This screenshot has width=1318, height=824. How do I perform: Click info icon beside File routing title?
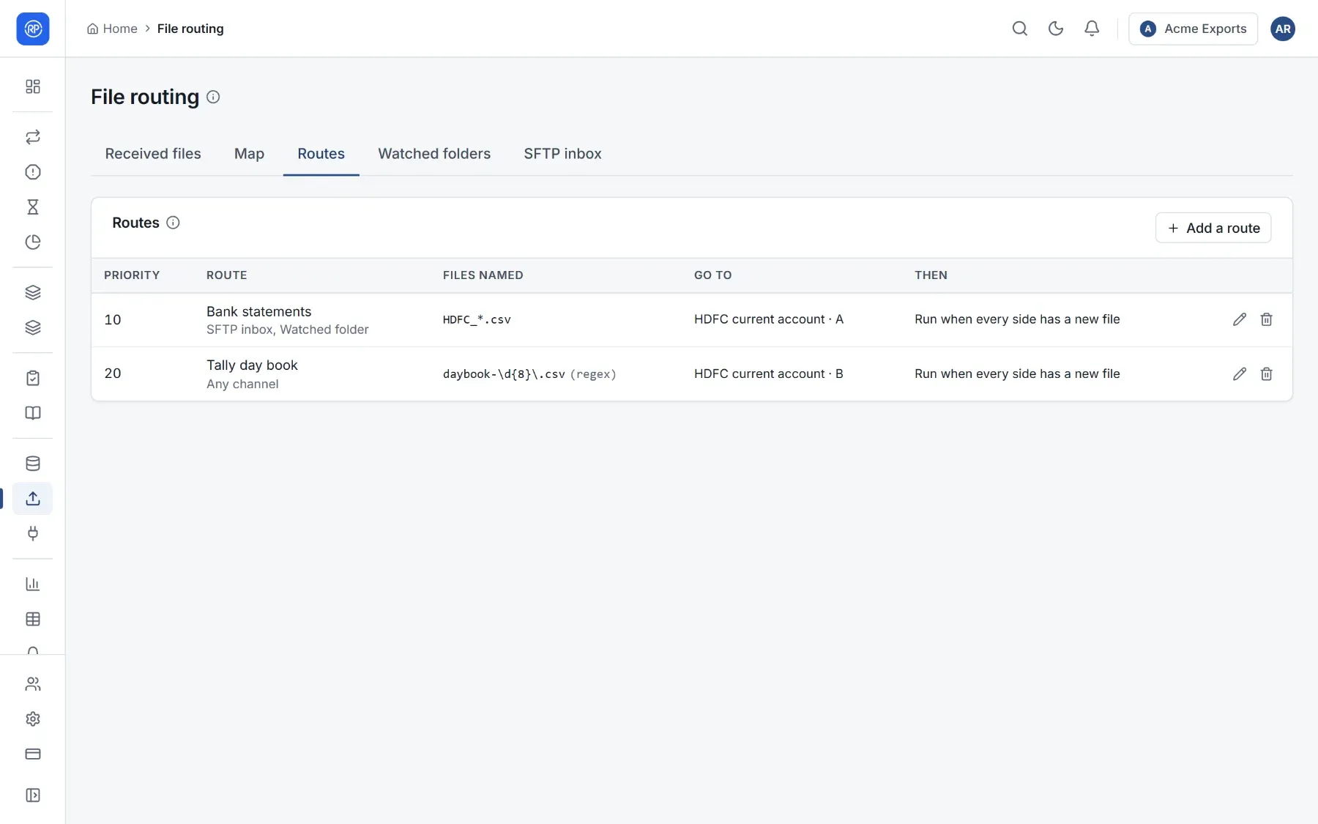pyautogui.click(x=213, y=97)
